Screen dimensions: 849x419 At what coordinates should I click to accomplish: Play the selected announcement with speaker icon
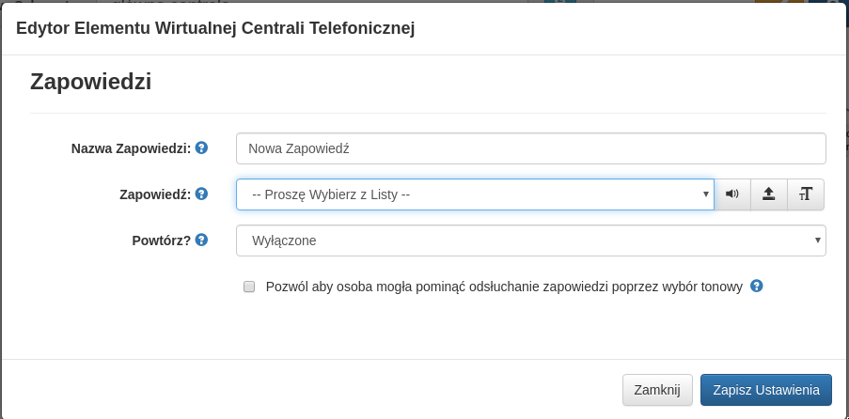point(732,194)
